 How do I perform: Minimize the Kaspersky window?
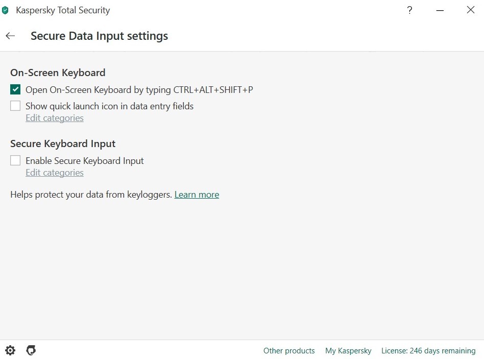click(x=440, y=10)
